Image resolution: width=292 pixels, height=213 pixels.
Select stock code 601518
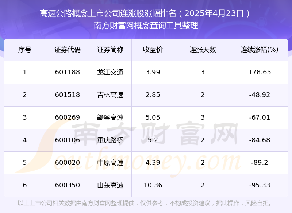point(68,95)
